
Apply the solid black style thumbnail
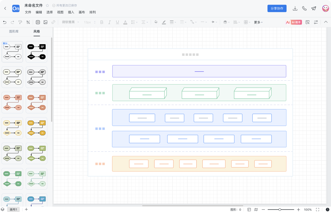tap(36, 52)
